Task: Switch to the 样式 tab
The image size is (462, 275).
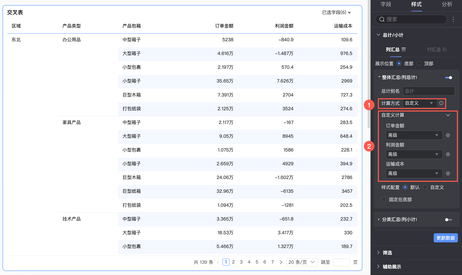Action: (416, 4)
